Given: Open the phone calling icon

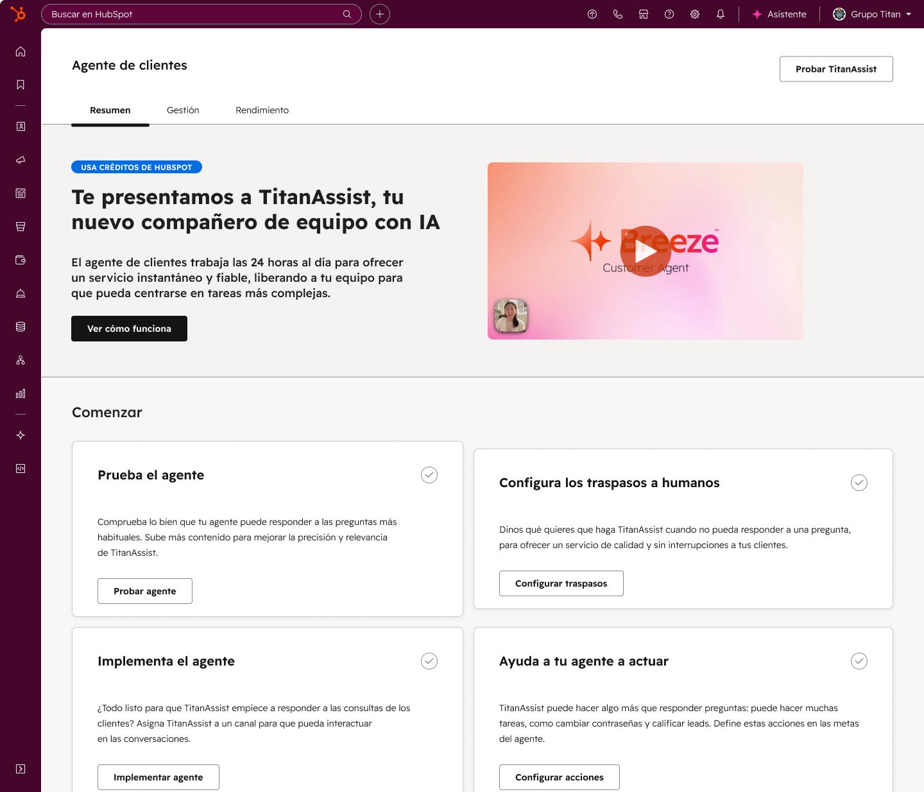Looking at the screenshot, I should pos(618,14).
